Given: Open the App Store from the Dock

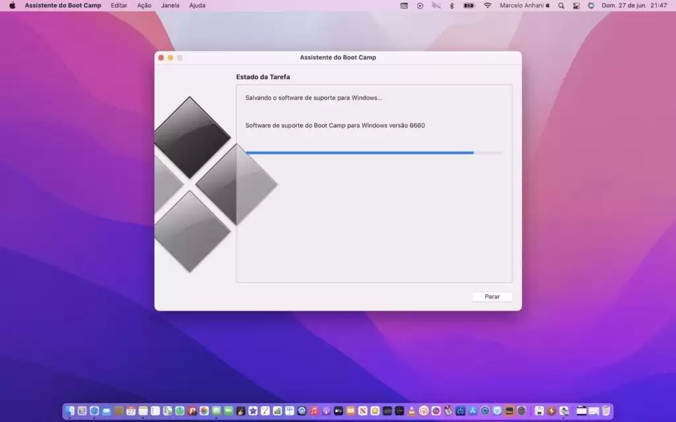Looking at the screenshot, I should [x=473, y=411].
